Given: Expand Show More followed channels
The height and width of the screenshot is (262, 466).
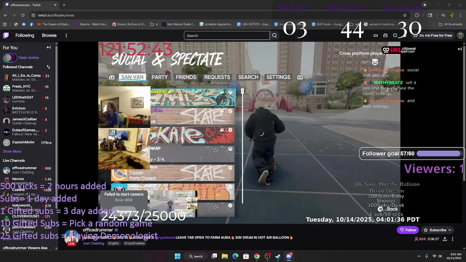Looking at the screenshot, I should pyautogui.click(x=12, y=151).
